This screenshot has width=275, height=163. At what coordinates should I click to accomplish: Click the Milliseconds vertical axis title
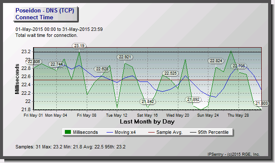pyautogui.click(x=17, y=79)
